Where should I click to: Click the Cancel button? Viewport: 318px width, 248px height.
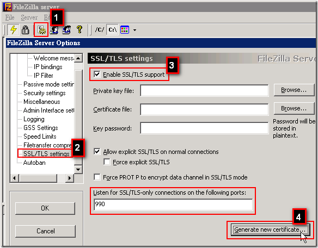(45, 231)
